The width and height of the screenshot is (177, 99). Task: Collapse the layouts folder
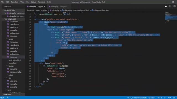tap(7, 66)
